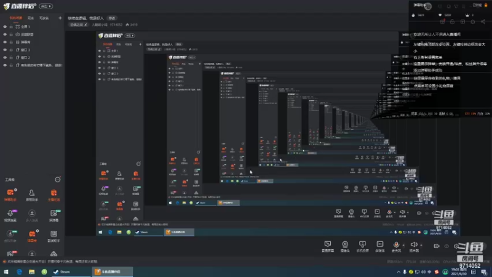Open the taskbar clock showing 19:03

pyautogui.click(x=458, y=271)
